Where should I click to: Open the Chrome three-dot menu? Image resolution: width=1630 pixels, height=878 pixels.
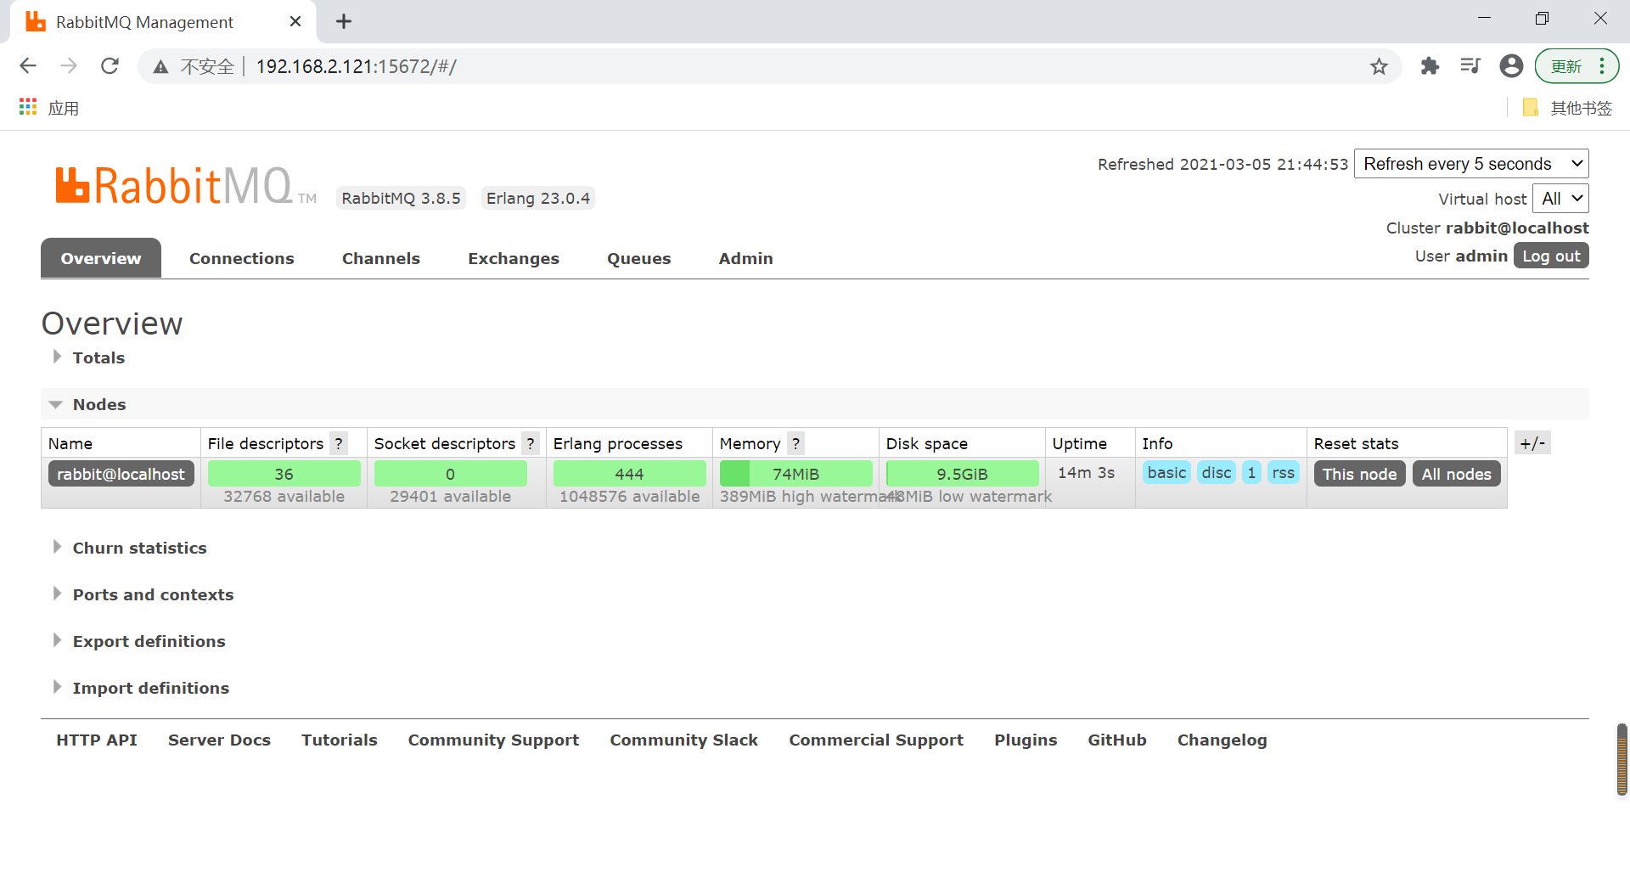pos(1602,66)
